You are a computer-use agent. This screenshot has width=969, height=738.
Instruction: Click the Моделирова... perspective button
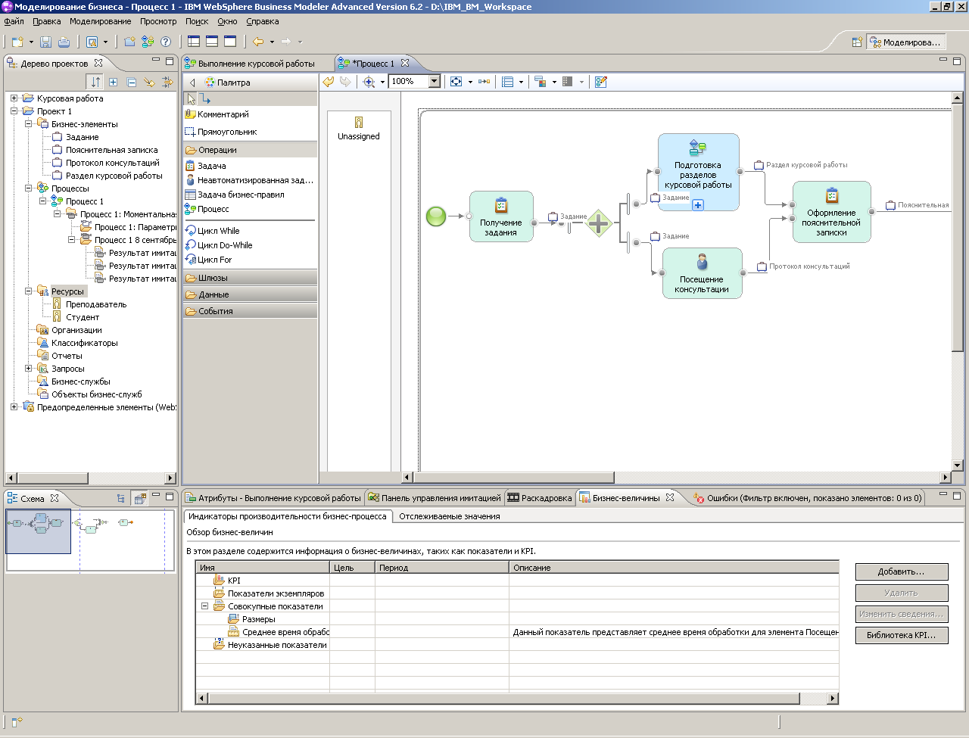[x=905, y=42]
